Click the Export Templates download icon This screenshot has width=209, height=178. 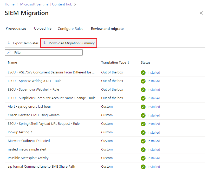tap(9, 43)
